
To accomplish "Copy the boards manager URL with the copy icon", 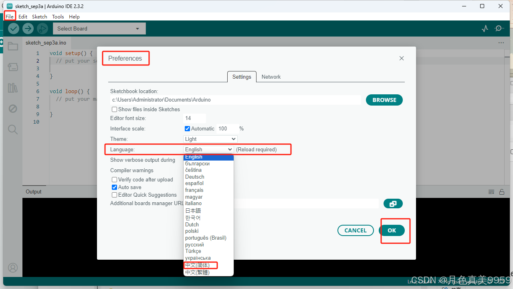I will (x=393, y=204).
